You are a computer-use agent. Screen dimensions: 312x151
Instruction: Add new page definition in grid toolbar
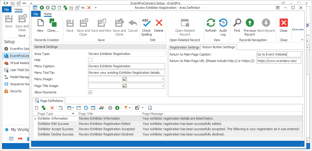[x=37, y=108]
